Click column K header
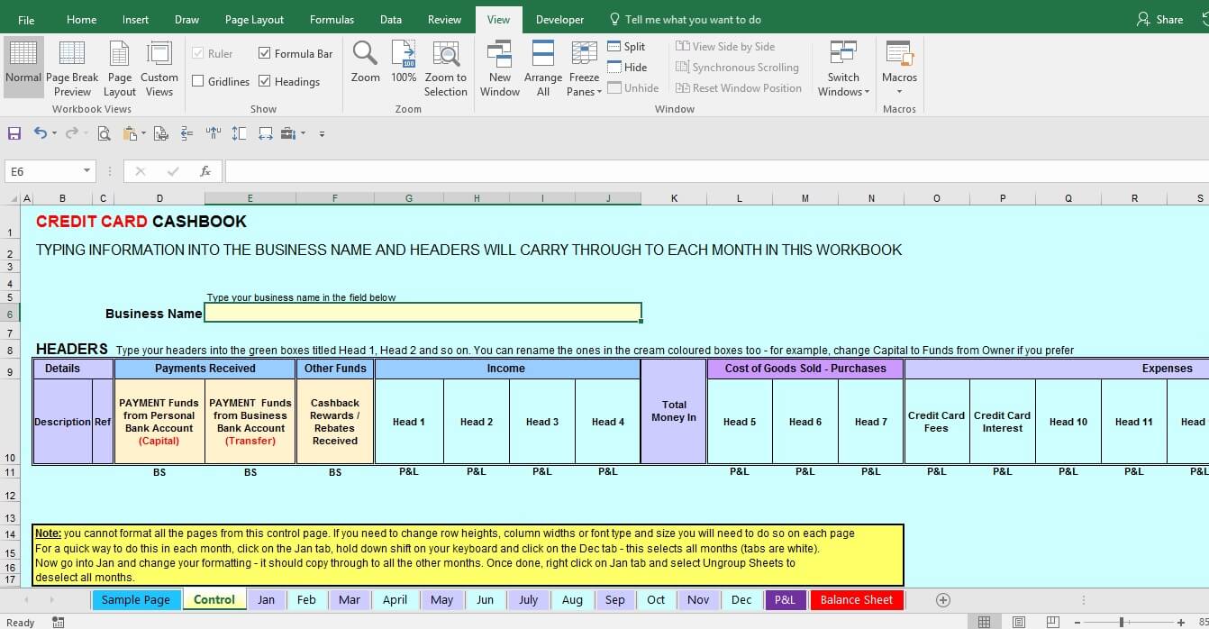Screen dimensions: 1209x629 (x=674, y=198)
